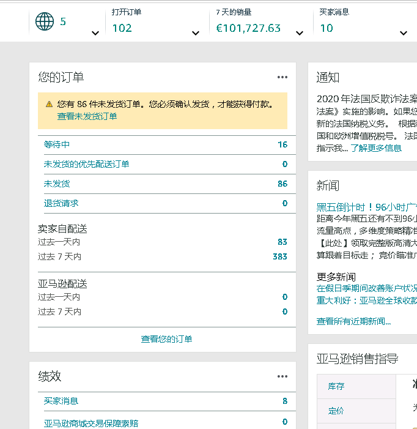This screenshot has width=417, height=429.
Task: Click 查看您的订单 link
Action: (166, 339)
